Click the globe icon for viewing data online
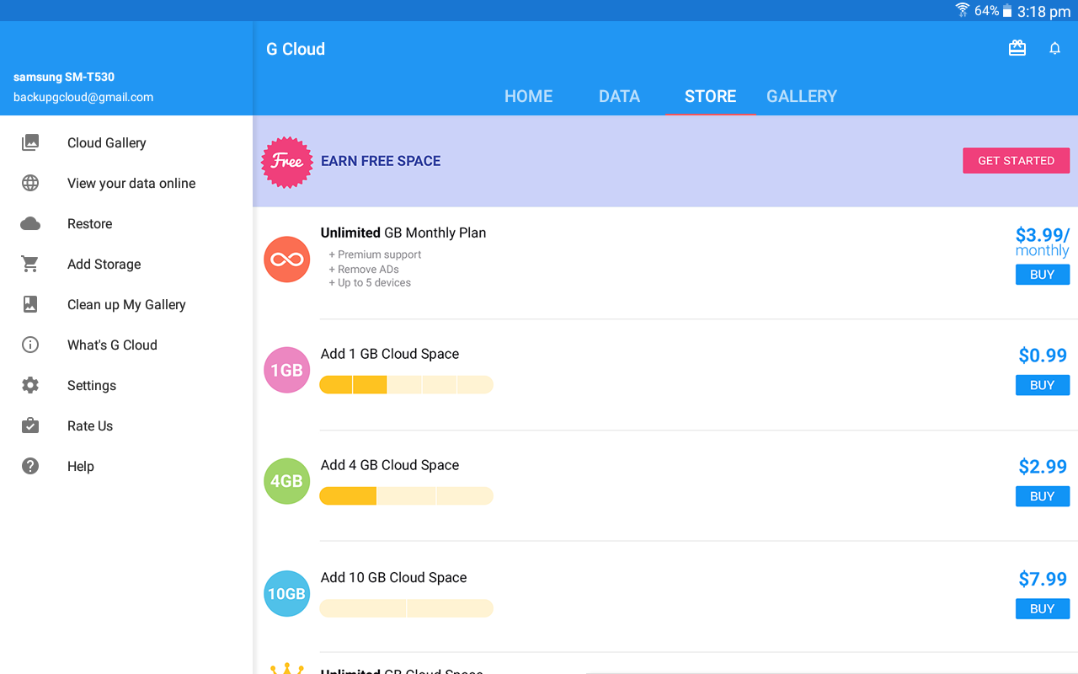The height and width of the screenshot is (674, 1078). point(30,183)
